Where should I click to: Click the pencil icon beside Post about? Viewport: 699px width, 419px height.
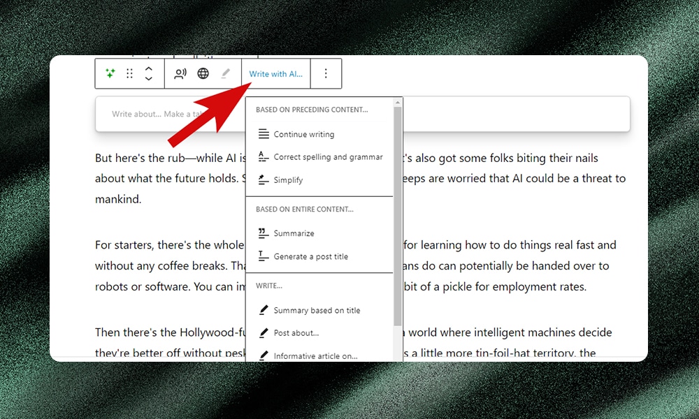263,333
